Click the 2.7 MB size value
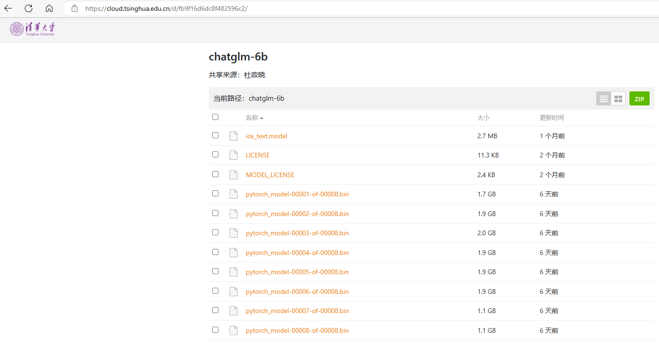 click(487, 136)
